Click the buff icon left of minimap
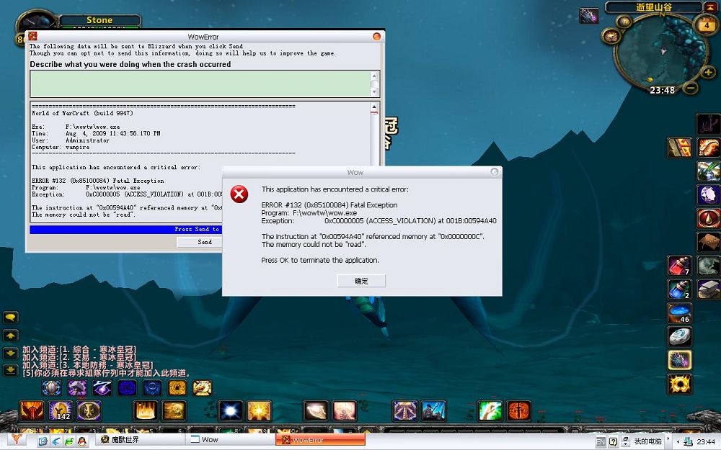Image resolution: width=721 pixels, height=450 pixels. coord(588,16)
